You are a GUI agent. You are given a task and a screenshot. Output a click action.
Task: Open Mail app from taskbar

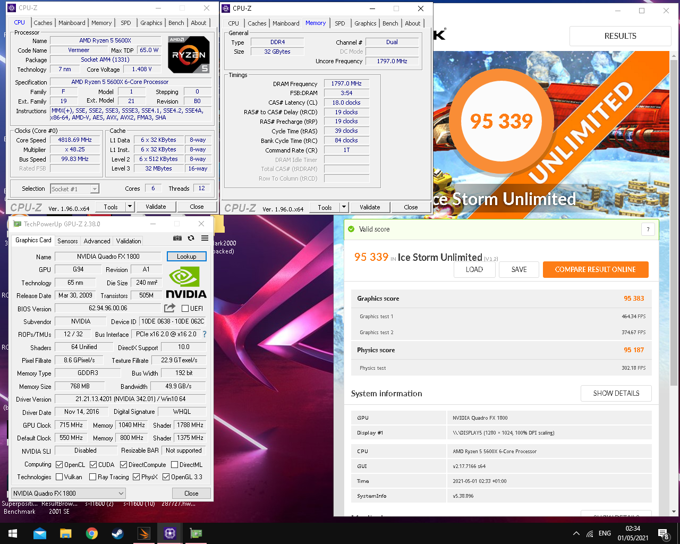40,533
